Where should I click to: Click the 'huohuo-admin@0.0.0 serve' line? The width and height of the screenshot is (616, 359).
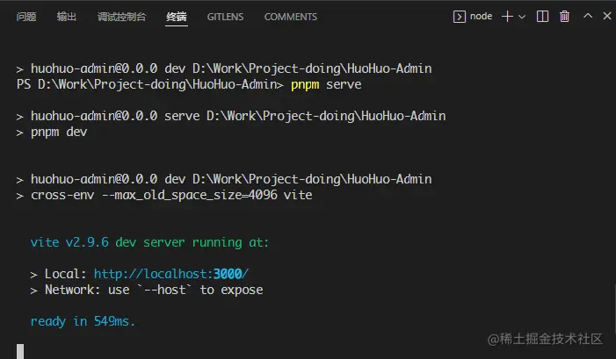pyautogui.click(x=231, y=116)
